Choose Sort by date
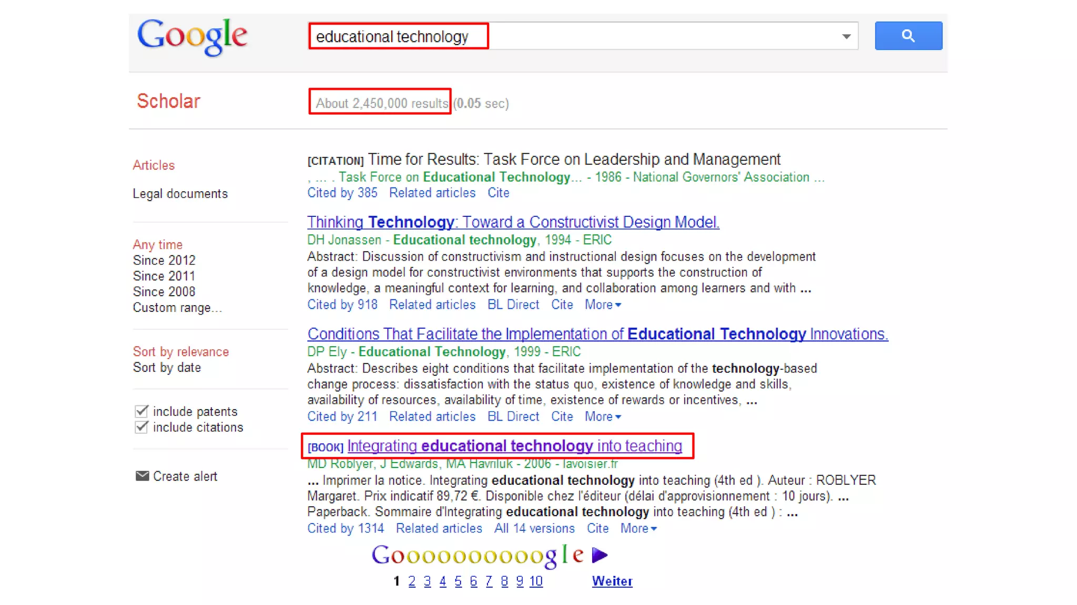 167,368
